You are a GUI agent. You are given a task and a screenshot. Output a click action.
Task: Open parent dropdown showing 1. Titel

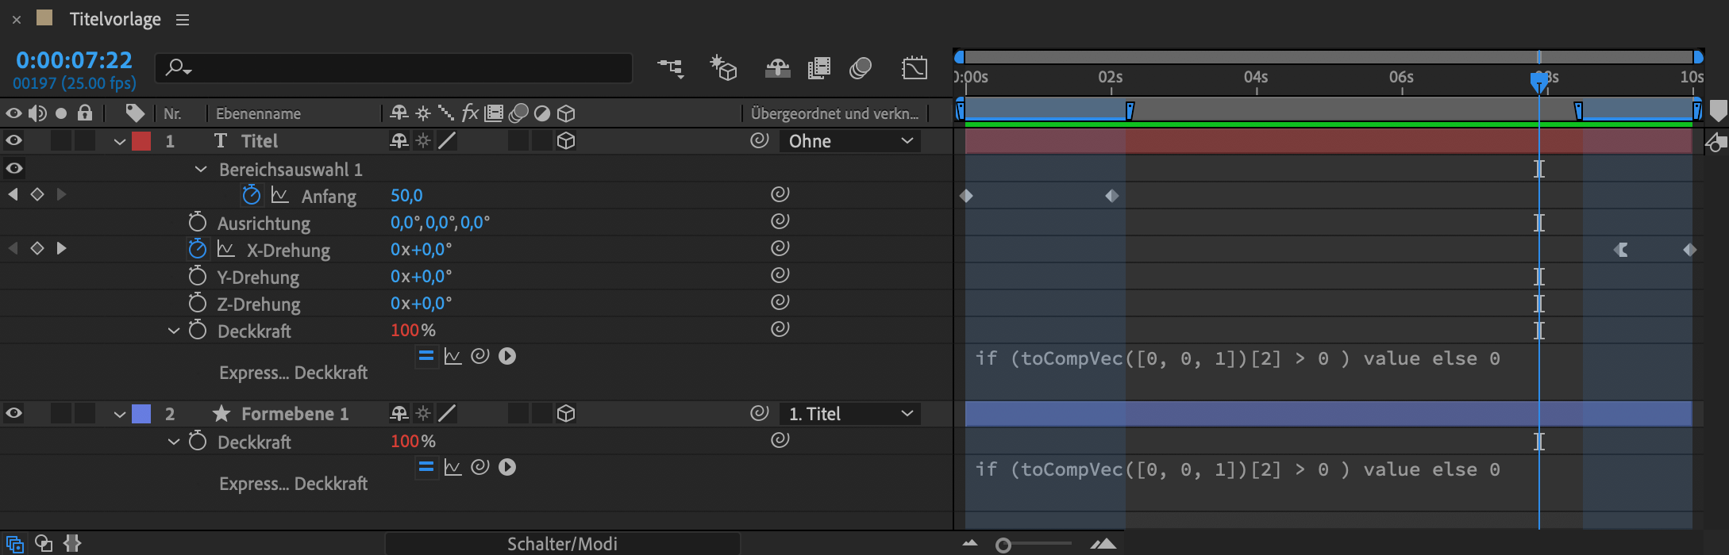point(850,414)
